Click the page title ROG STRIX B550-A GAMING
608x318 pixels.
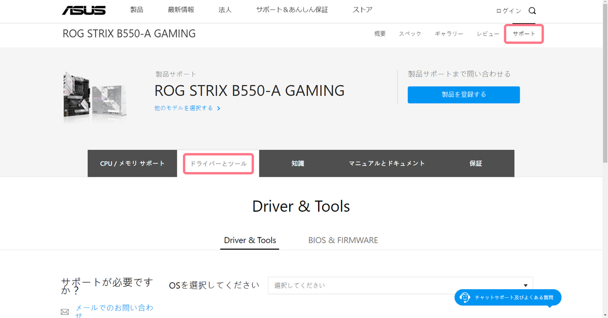point(129,34)
